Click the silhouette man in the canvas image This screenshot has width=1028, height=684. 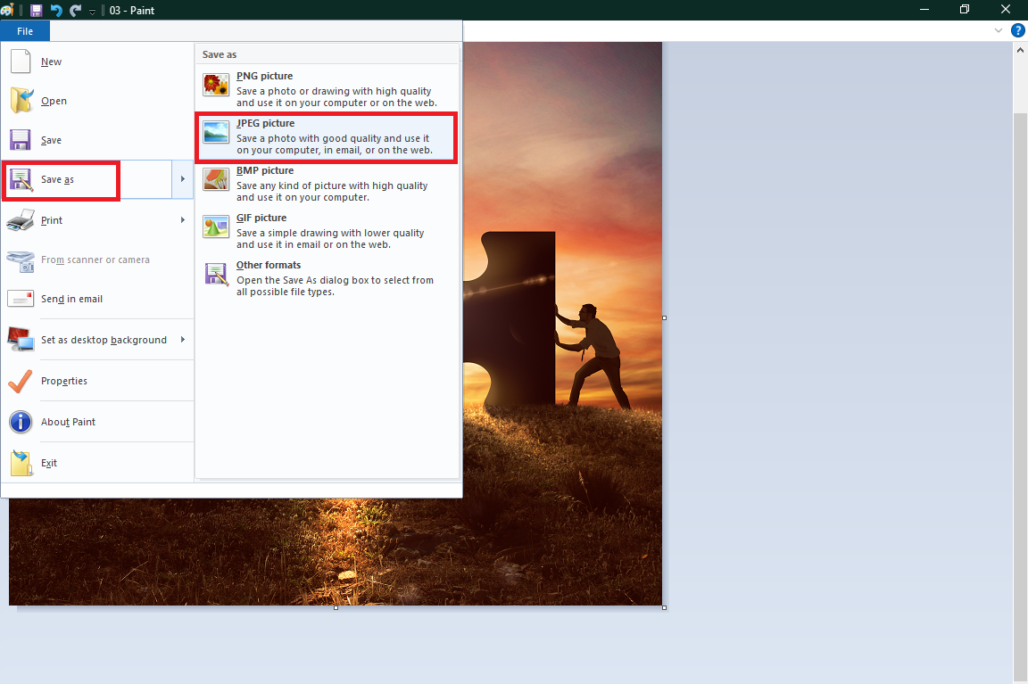pyautogui.click(x=593, y=357)
